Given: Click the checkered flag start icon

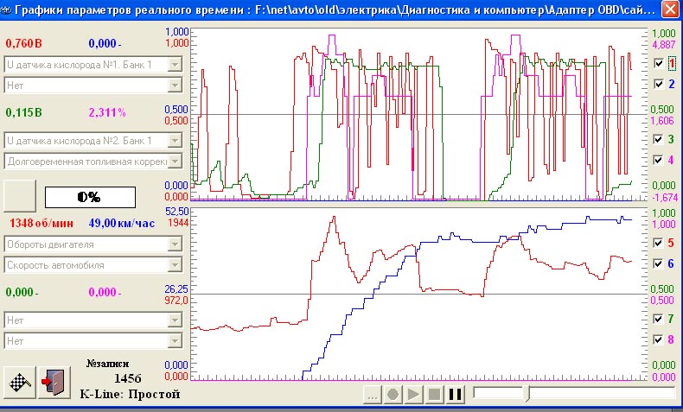Looking at the screenshot, I should [19, 382].
